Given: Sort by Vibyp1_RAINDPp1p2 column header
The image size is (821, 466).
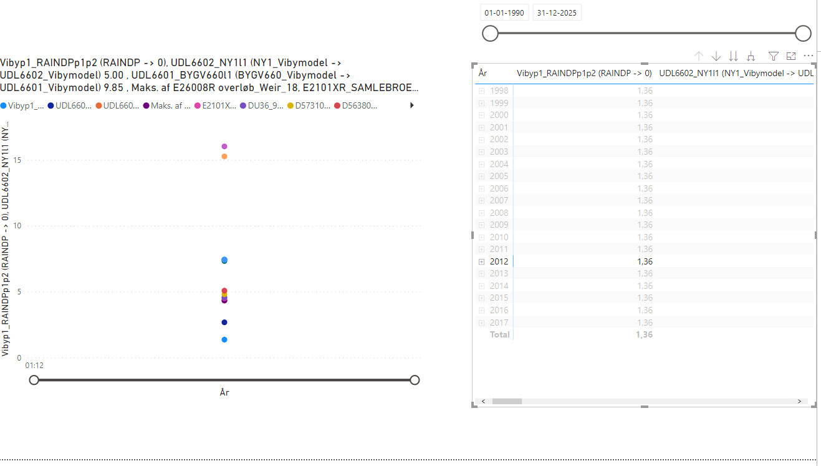Looking at the screenshot, I should click(584, 74).
